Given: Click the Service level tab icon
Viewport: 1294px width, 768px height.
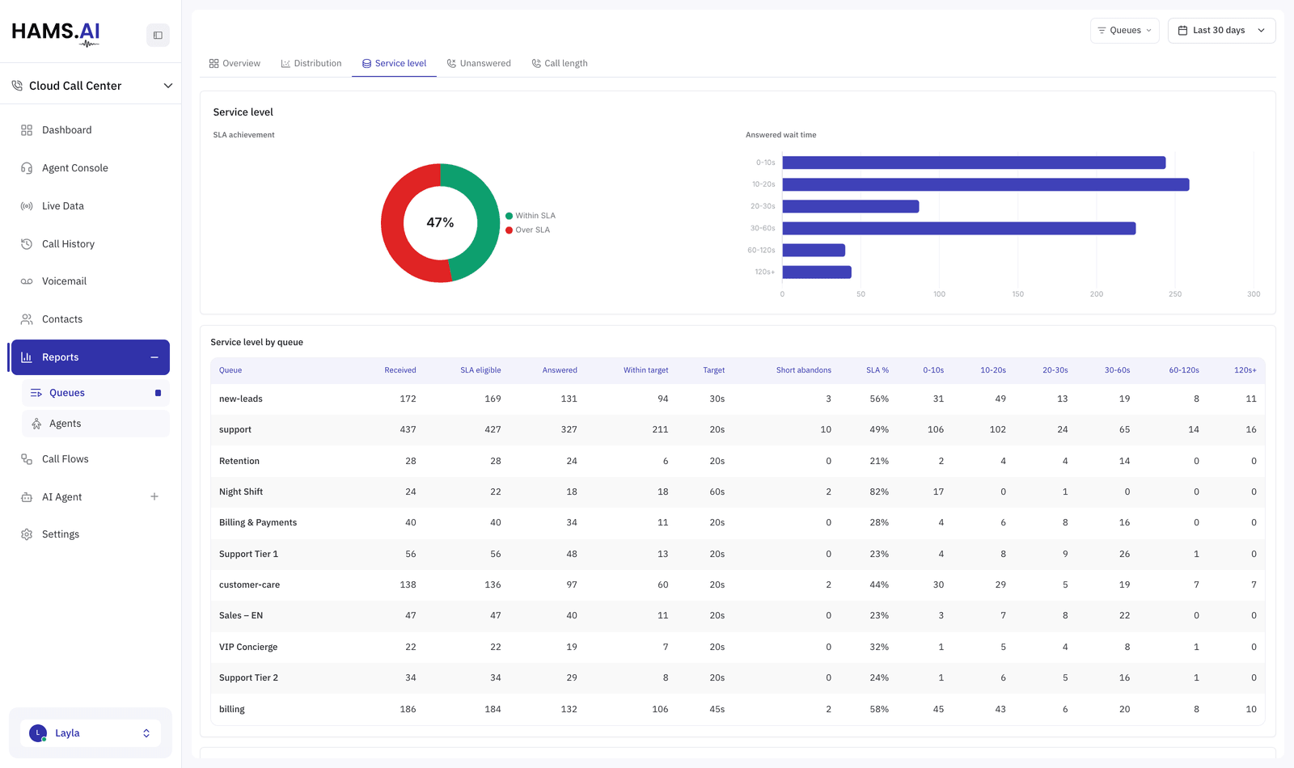Looking at the screenshot, I should click(366, 63).
